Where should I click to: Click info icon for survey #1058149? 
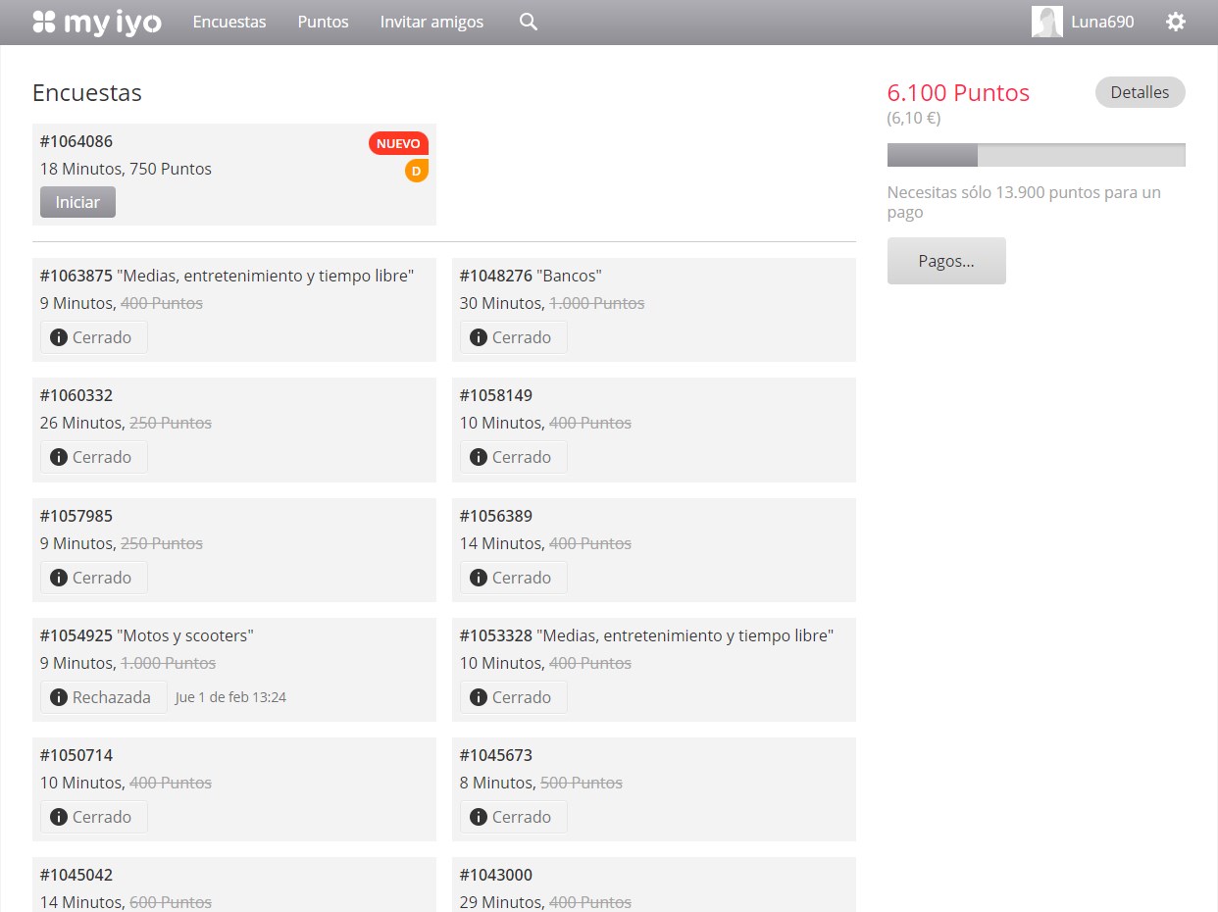point(478,457)
